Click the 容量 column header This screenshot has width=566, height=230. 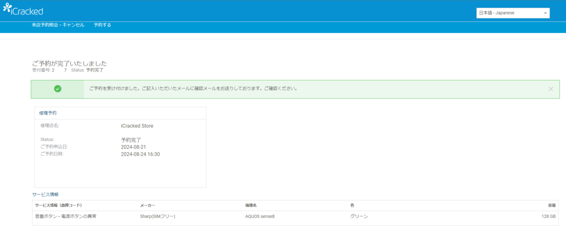(552, 206)
